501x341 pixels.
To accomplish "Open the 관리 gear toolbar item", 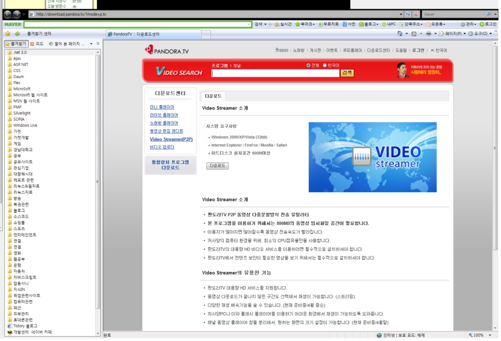I will pyautogui.click(x=468, y=24).
